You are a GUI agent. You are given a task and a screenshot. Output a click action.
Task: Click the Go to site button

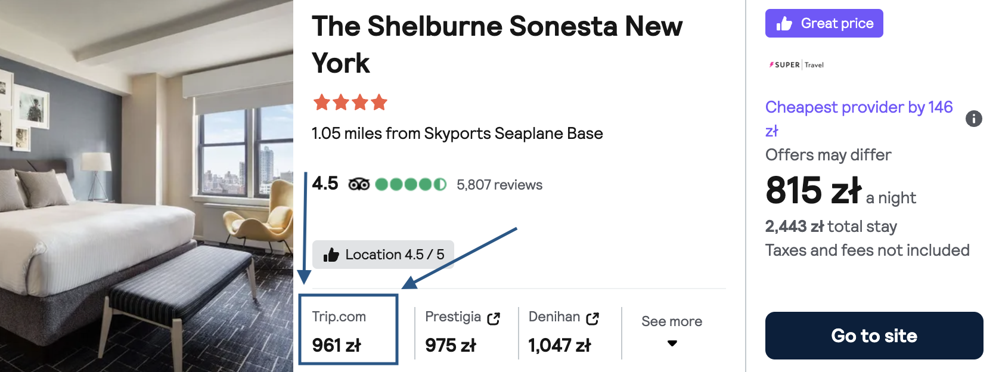(874, 336)
